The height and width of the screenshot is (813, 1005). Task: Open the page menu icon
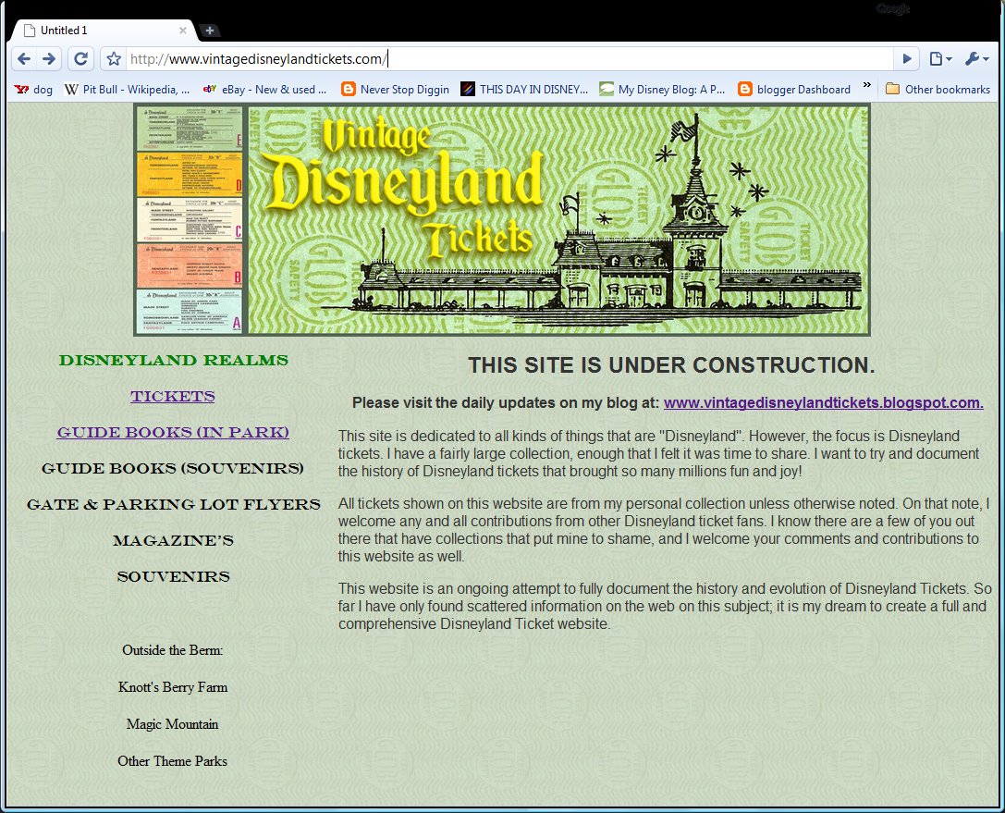939,59
